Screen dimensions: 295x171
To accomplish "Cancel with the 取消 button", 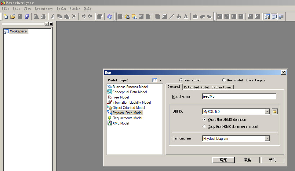I will pos(248,160).
